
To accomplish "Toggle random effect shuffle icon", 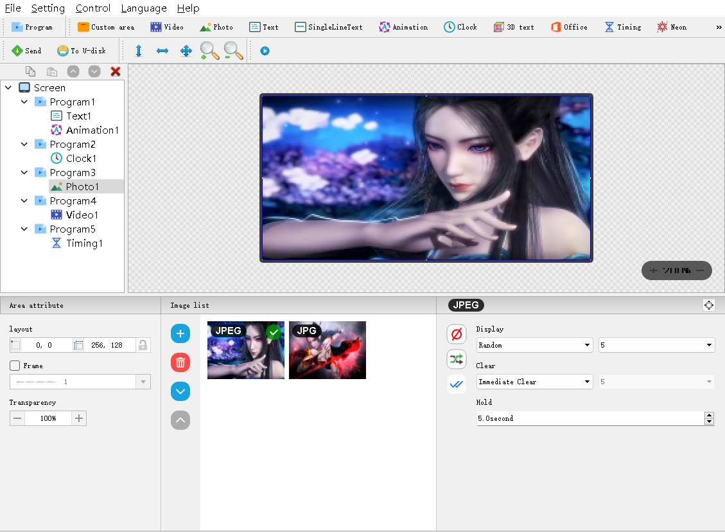I will coord(457,359).
